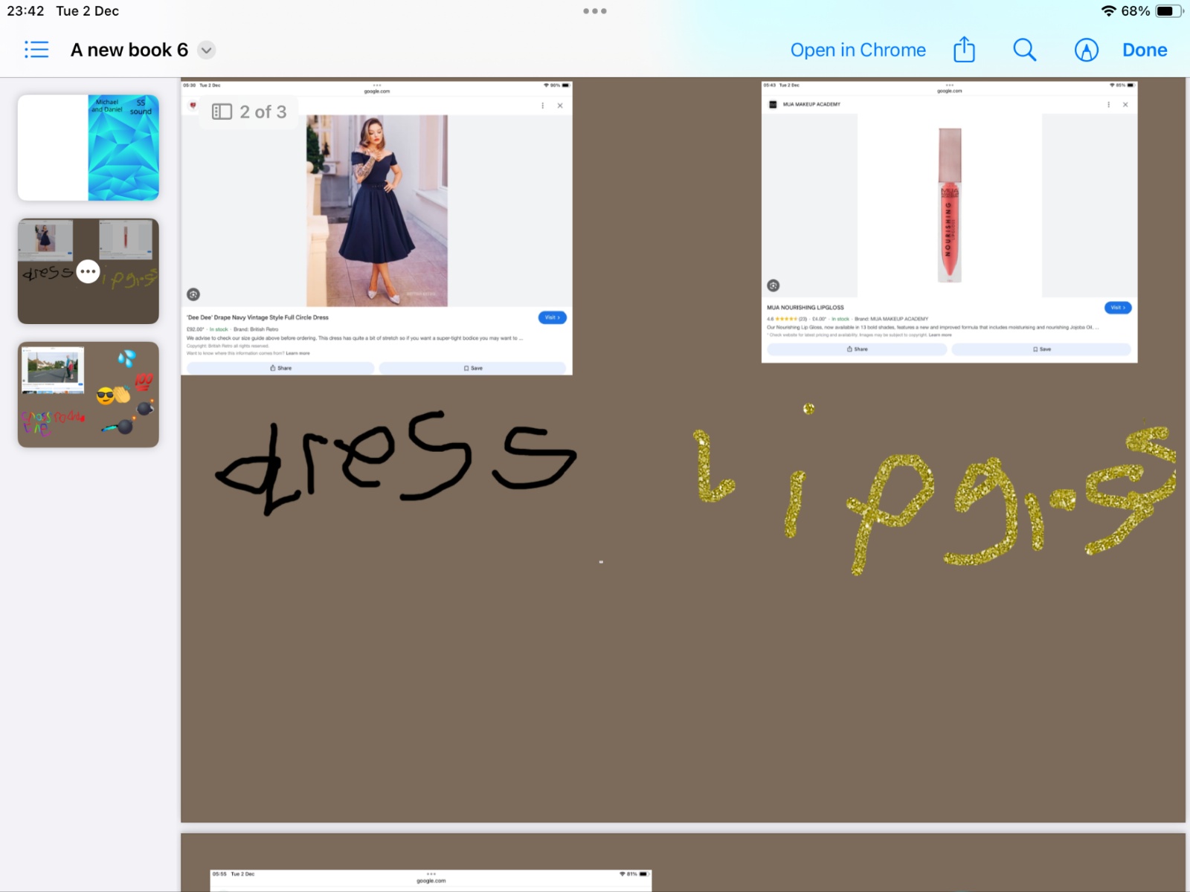The image size is (1190, 892).
Task: Jump to the third page thumbnail with emojis
Action: tap(89, 394)
